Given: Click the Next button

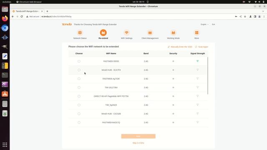Looking at the screenshot, I should point(138,136).
